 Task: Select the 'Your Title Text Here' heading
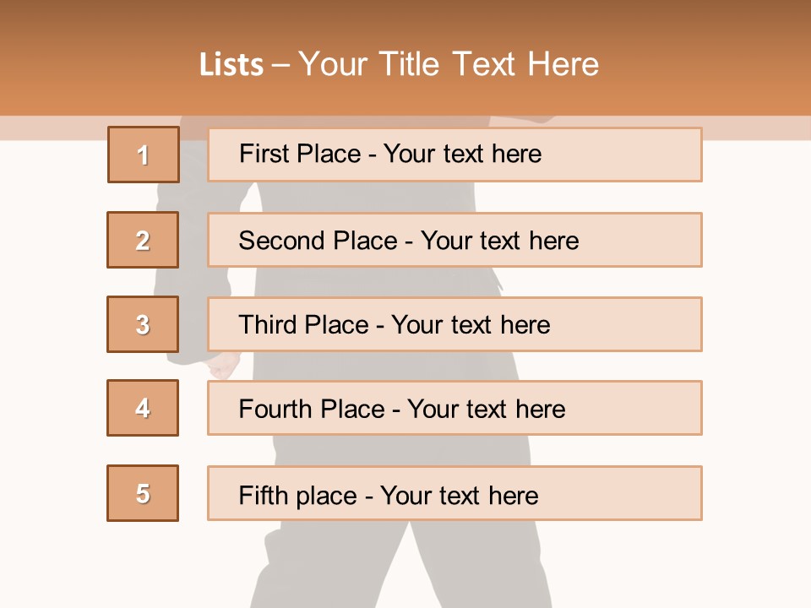point(449,64)
